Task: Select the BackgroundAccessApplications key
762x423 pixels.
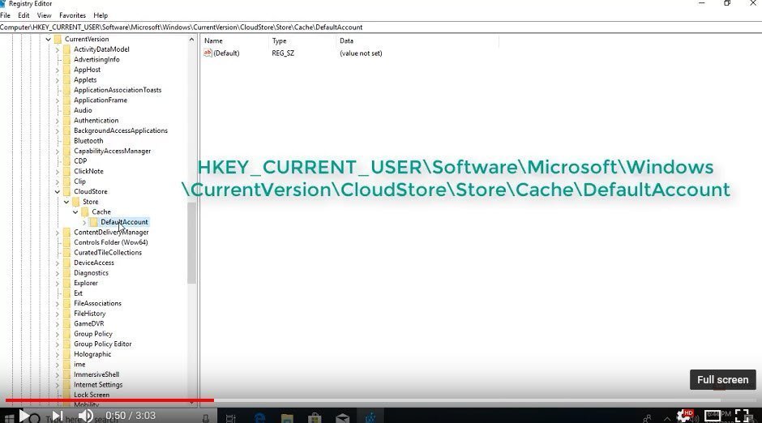Action: [121, 130]
